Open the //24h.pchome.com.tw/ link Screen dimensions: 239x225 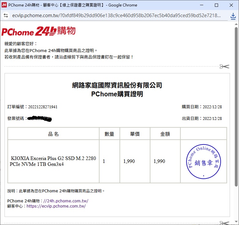[66, 201]
